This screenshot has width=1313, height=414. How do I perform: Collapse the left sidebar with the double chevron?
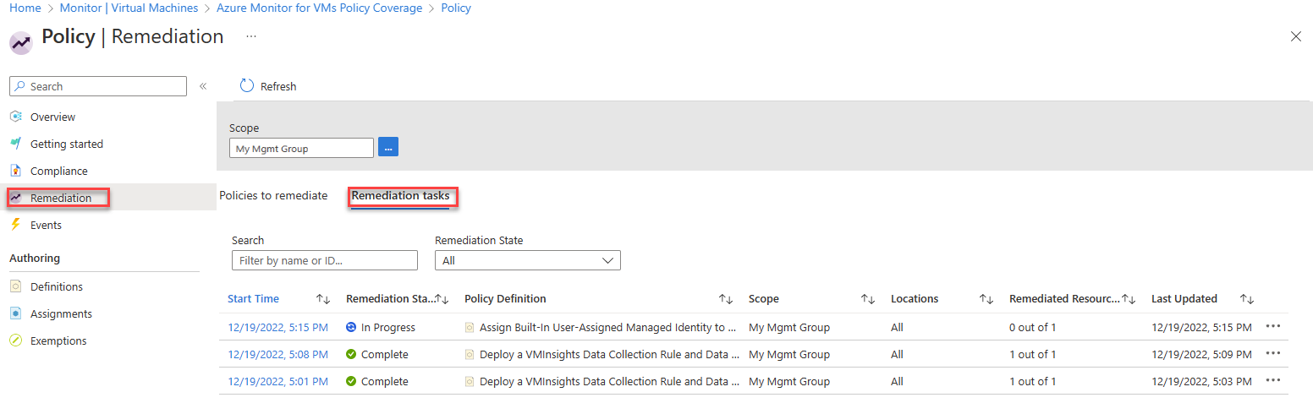pos(203,86)
